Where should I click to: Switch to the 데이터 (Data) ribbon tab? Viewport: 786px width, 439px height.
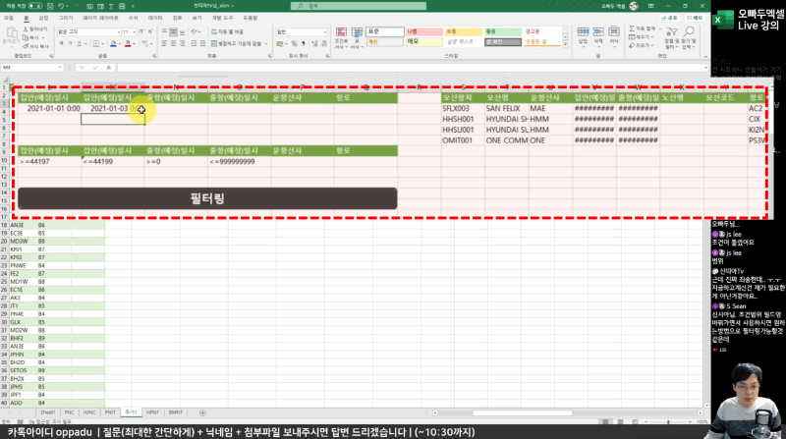pyautogui.click(x=155, y=18)
